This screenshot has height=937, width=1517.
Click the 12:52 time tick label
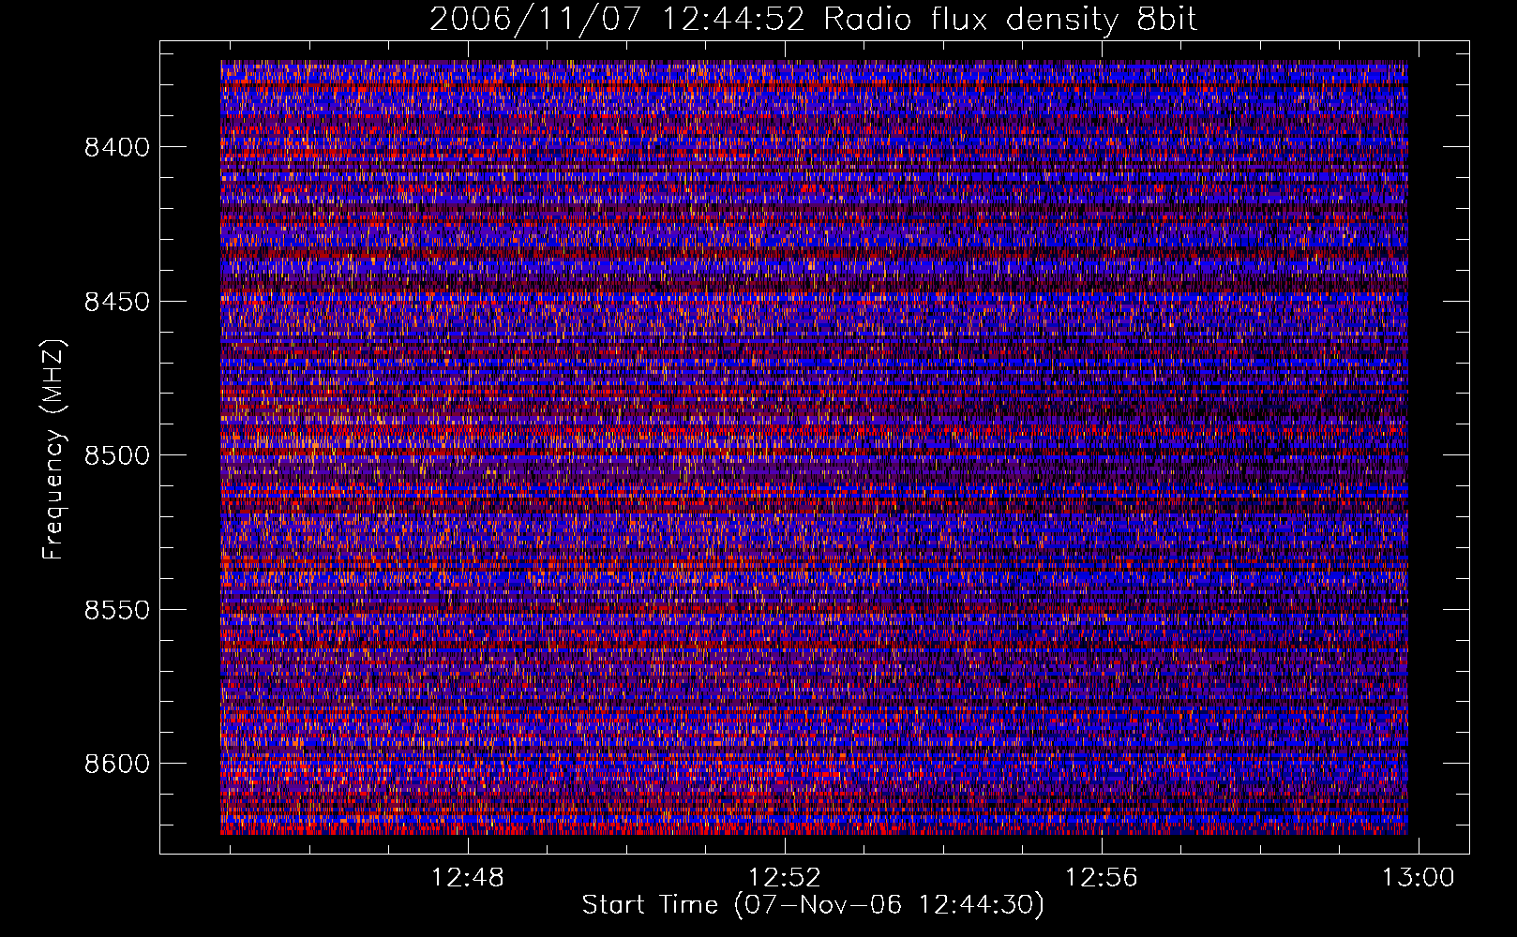click(x=785, y=878)
